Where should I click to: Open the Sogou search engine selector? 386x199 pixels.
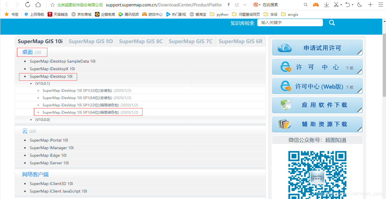pos(257,5)
